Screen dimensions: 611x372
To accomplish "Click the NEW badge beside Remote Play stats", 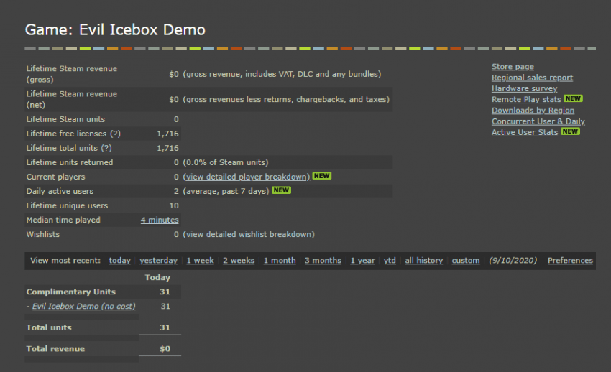I will coord(573,98).
